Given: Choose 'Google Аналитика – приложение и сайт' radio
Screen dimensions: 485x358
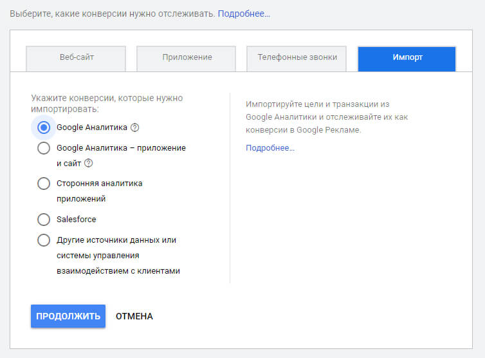Looking at the screenshot, I should (44, 148).
